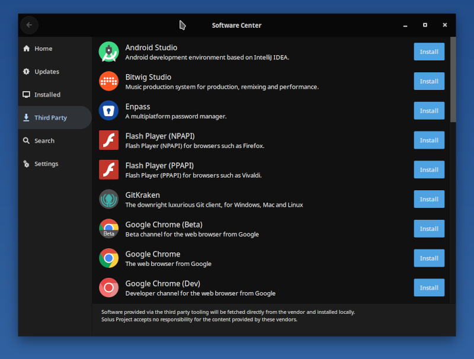The width and height of the screenshot is (474, 359).
Task: Click the Flash Player (PPAPI) title text
Action: click(159, 166)
